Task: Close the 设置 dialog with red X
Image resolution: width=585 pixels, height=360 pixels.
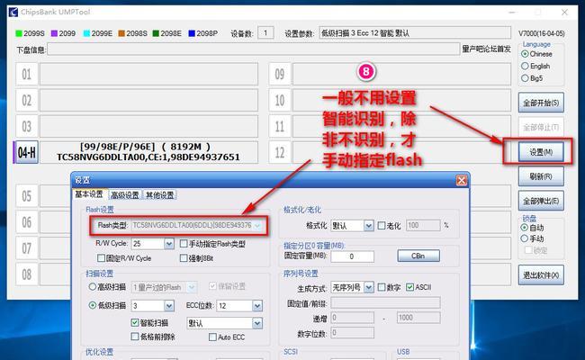Action: [462, 181]
